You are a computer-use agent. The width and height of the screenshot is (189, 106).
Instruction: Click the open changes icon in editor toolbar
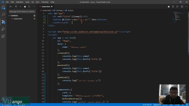tap(173, 6)
